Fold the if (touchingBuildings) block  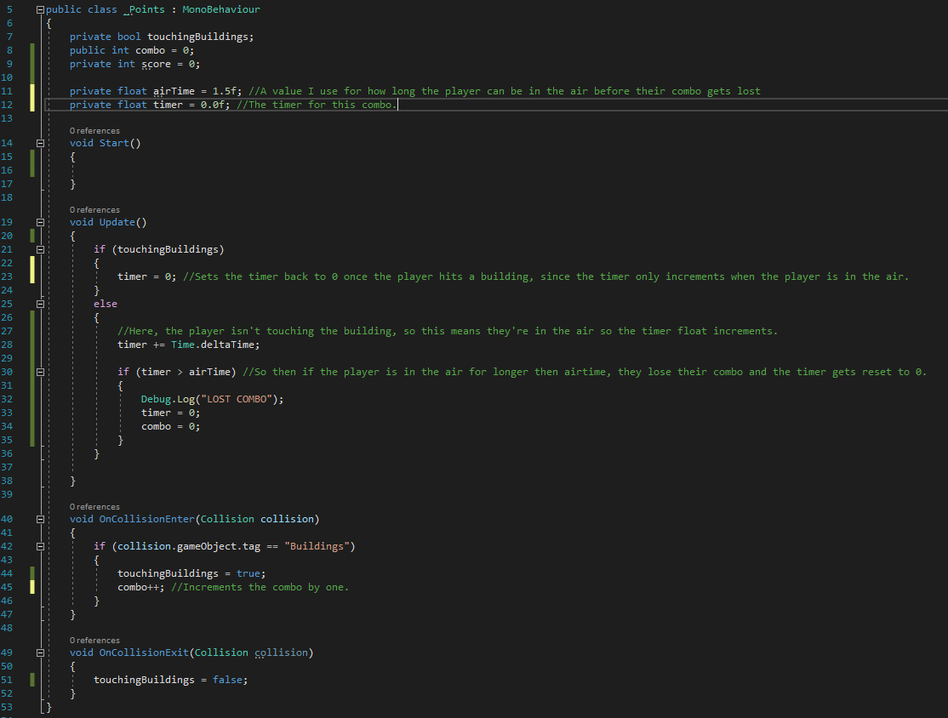[x=40, y=249]
